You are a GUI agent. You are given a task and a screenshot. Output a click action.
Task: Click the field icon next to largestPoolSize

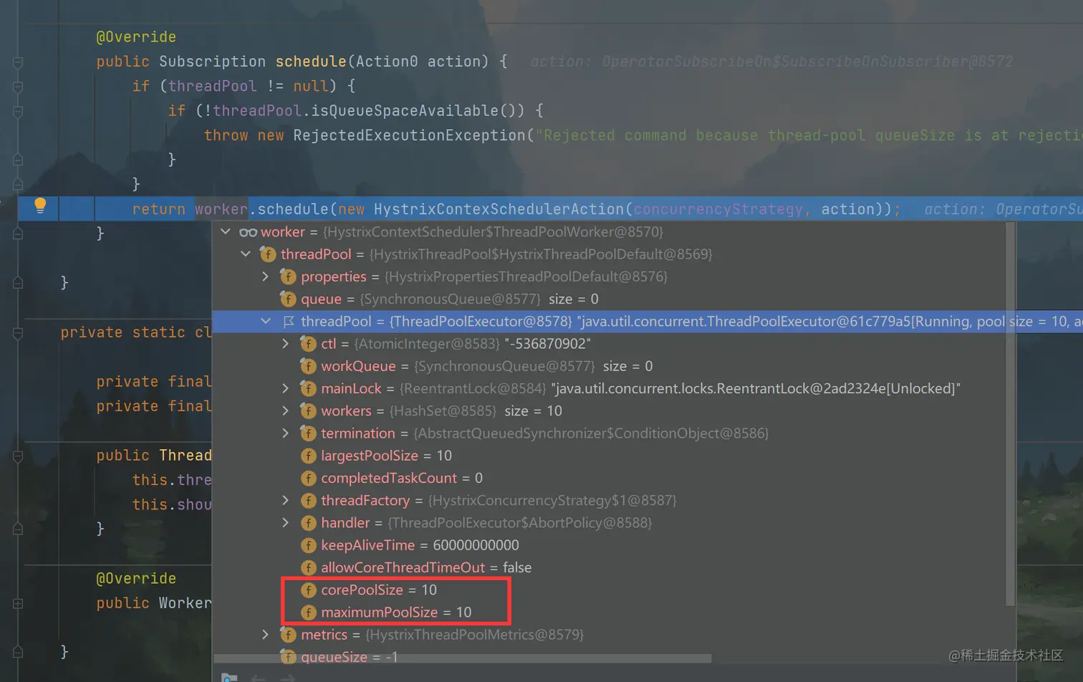(308, 456)
